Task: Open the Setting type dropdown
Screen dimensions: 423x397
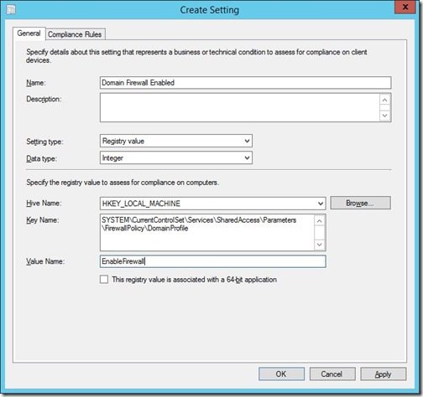Action: (x=176, y=141)
